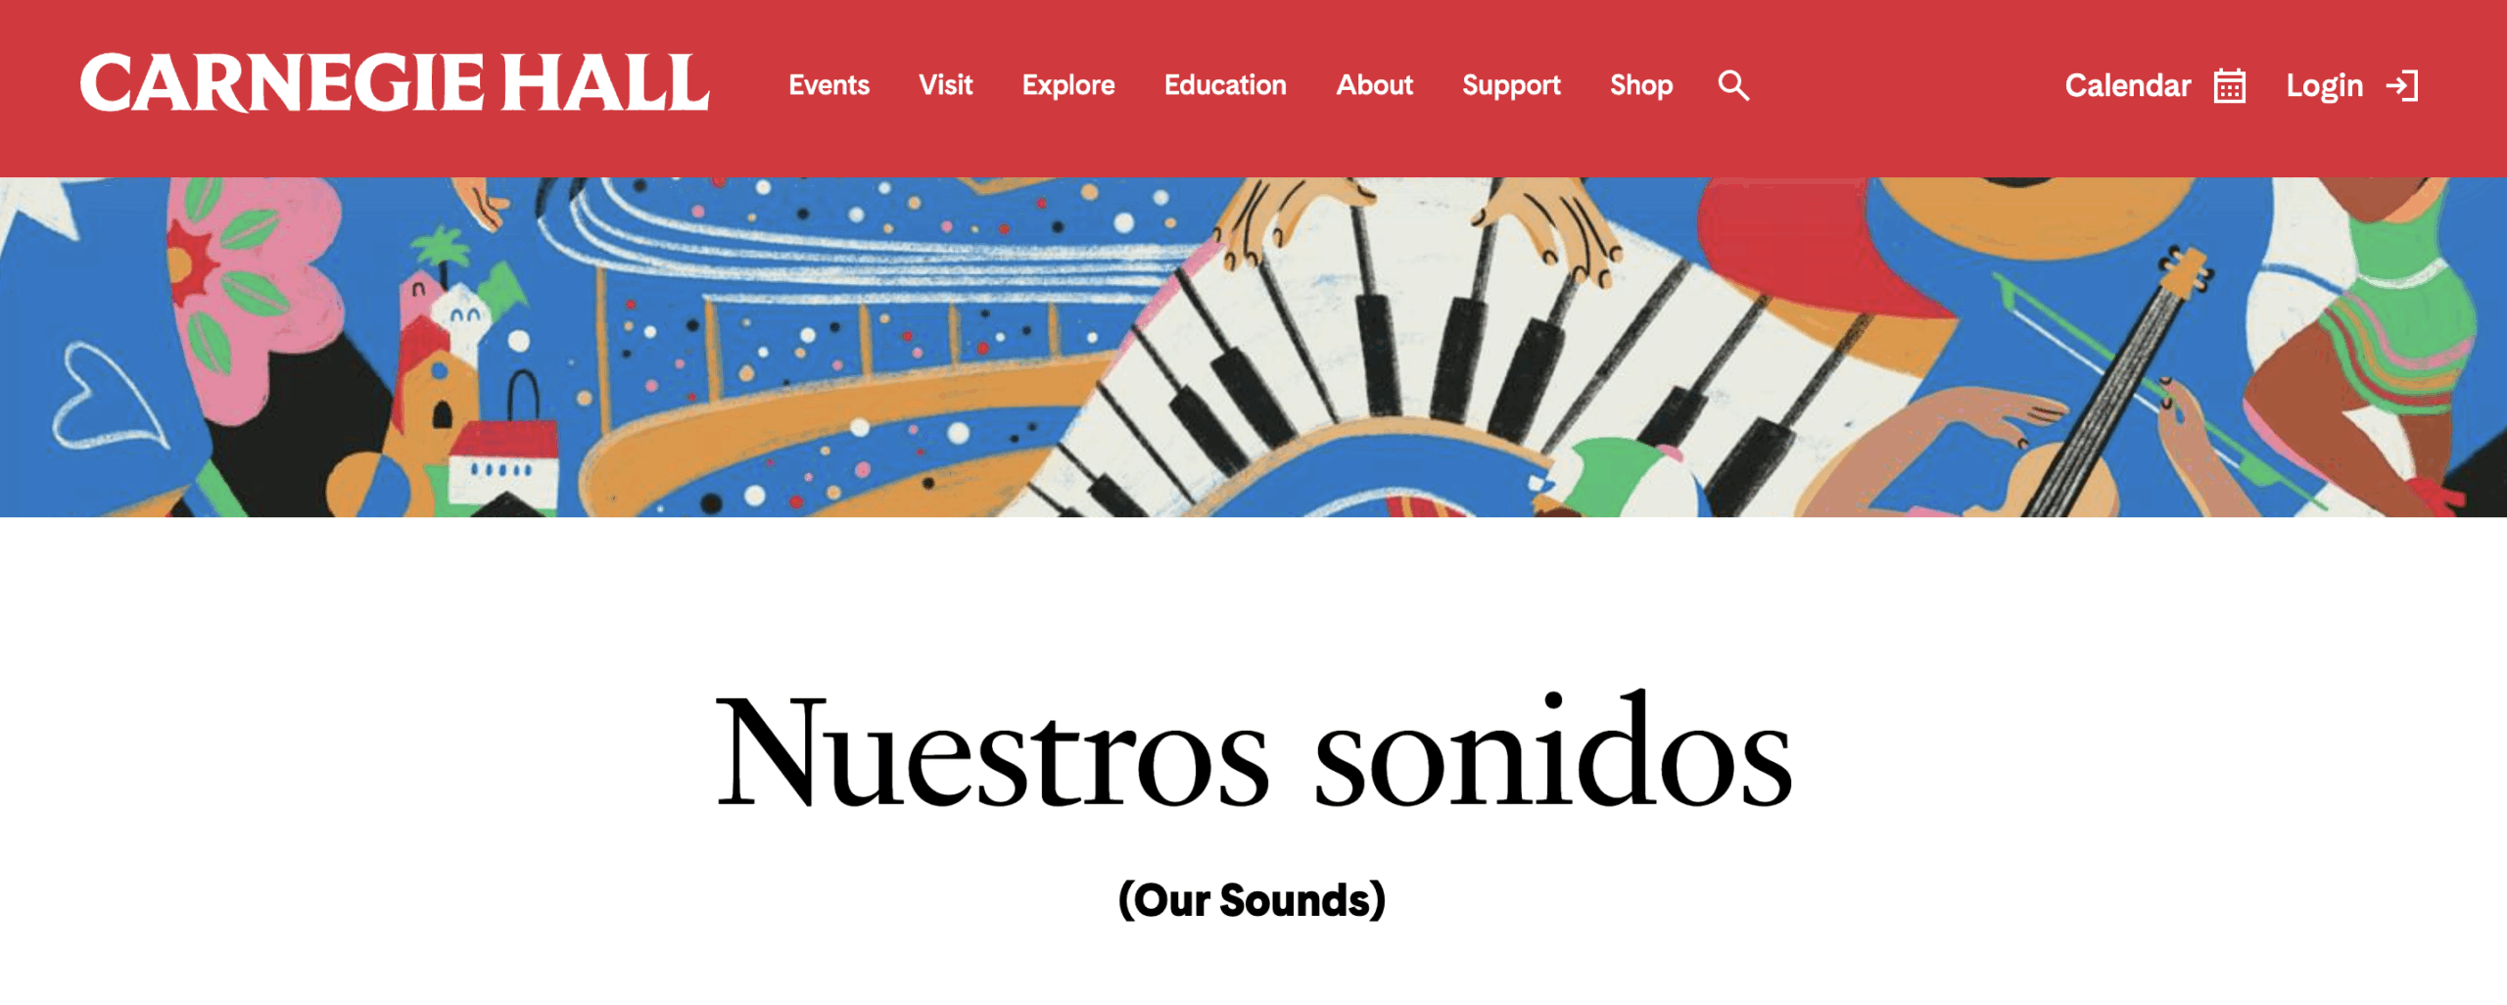2507x1005 pixels.
Task: Expand the About navigation menu
Action: click(x=1375, y=86)
